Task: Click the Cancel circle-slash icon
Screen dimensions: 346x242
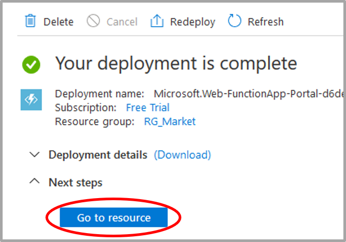Action: pos(93,21)
